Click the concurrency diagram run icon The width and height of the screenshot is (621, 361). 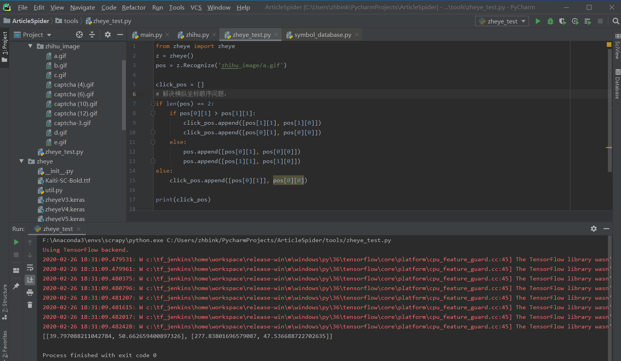pos(588,21)
